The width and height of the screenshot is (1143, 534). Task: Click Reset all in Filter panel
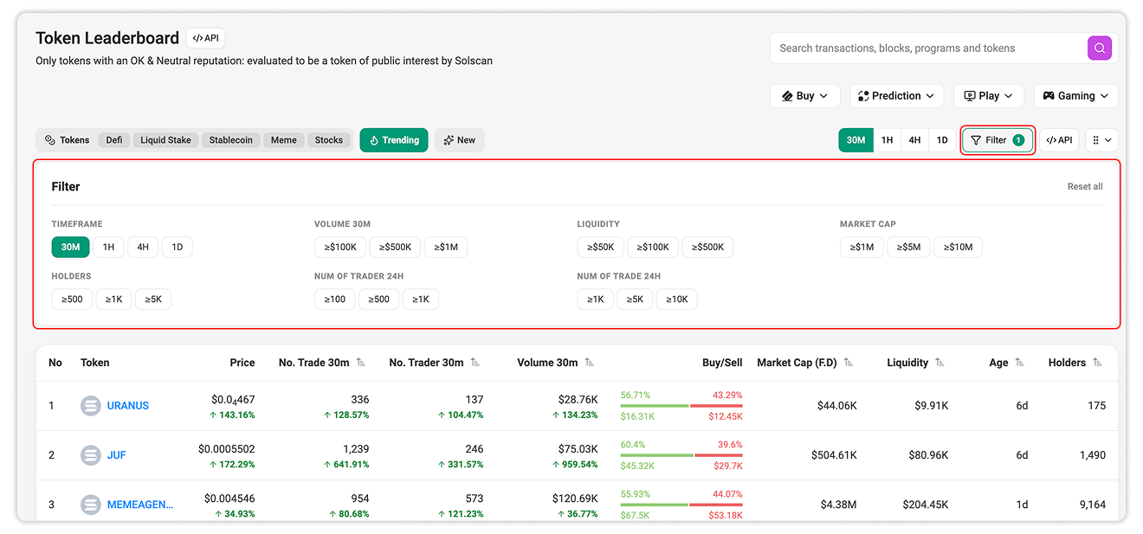tap(1085, 187)
